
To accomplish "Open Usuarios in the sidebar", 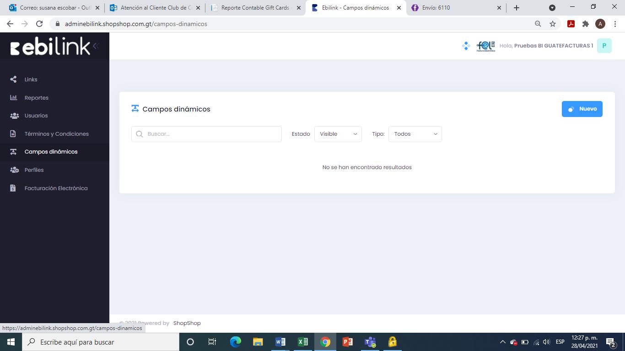I will click(36, 116).
